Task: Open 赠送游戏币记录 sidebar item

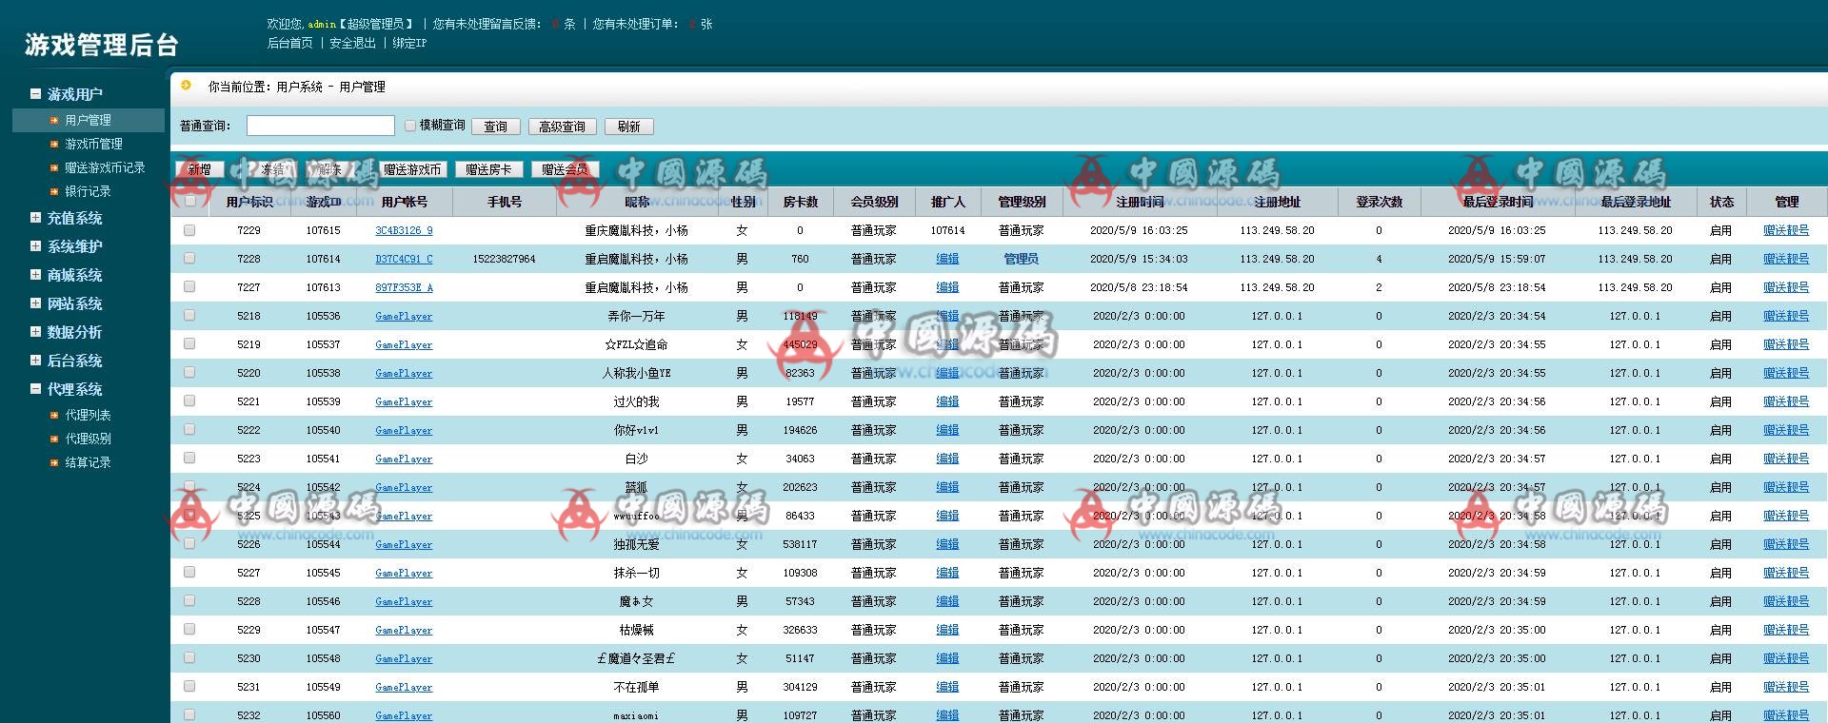Action: pos(105,167)
